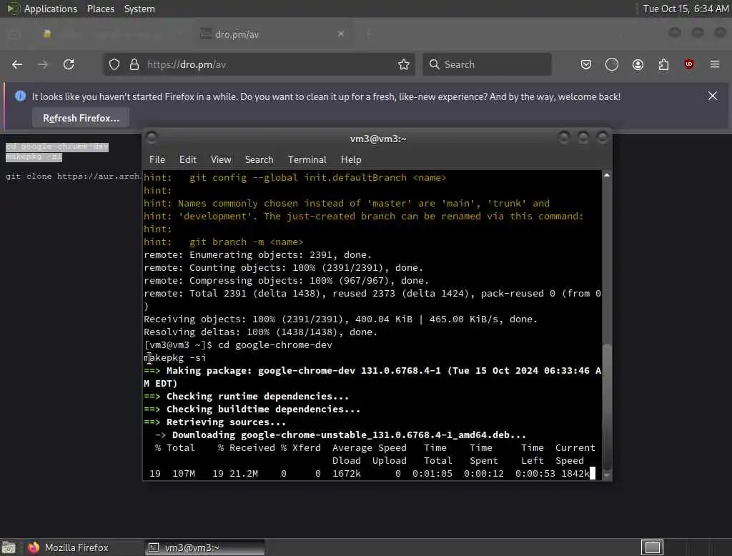Image resolution: width=732 pixels, height=556 pixels.
Task: Open the Pocket save icon
Action: (586, 64)
